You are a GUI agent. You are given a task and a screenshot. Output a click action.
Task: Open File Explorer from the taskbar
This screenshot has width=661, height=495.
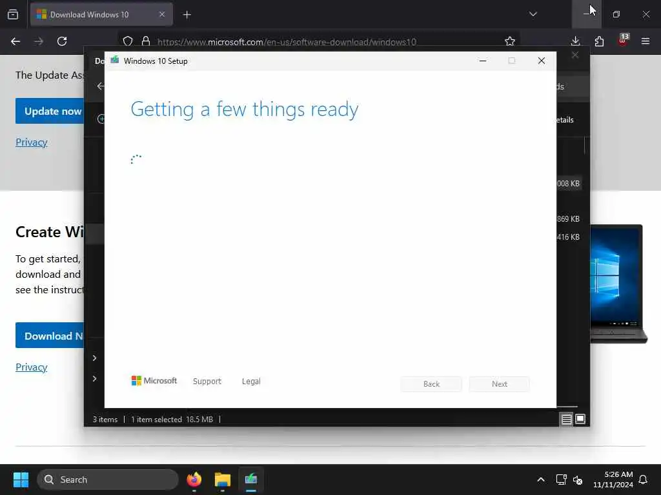(223, 480)
